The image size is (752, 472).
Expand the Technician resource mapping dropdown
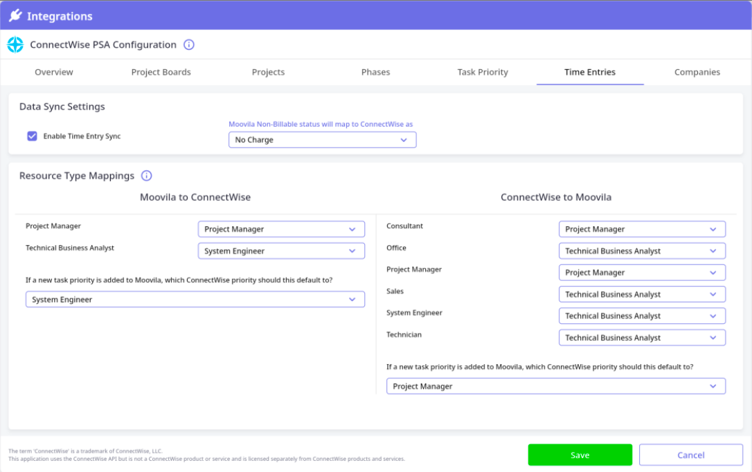[641, 338]
